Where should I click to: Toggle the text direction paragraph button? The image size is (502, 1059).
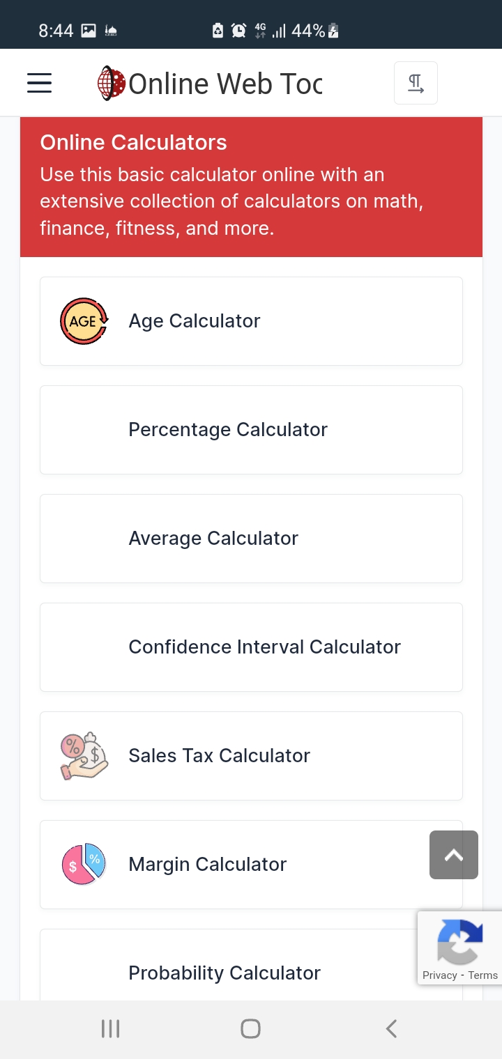[416, 83]
